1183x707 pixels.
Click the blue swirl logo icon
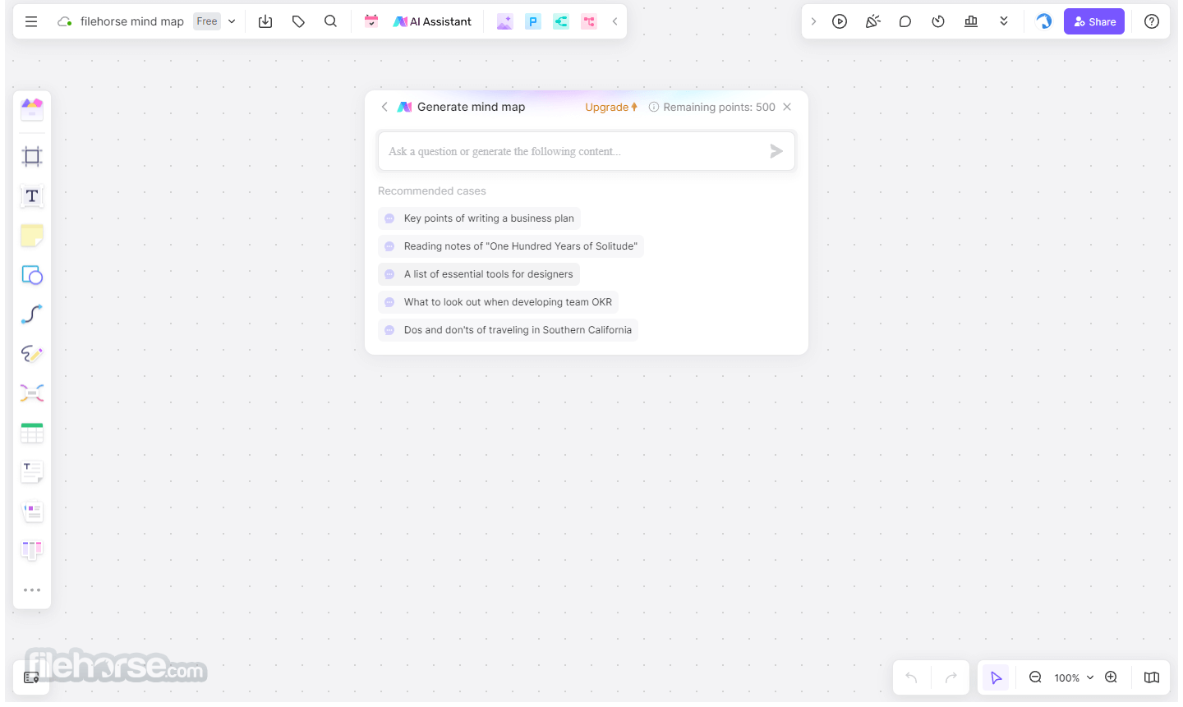coord(1043,21)
